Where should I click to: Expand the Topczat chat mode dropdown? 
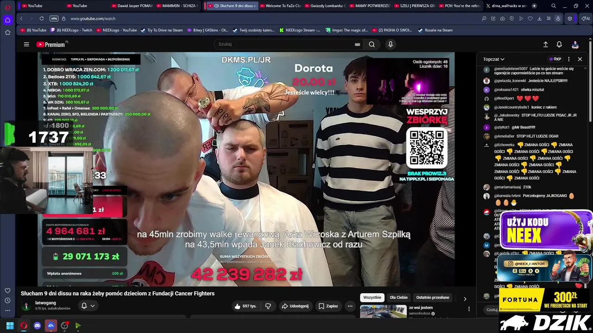(x=494, y=59)
